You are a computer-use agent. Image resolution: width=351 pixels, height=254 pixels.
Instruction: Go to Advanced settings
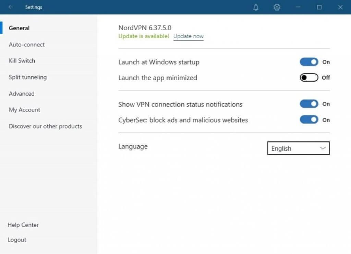22,93
